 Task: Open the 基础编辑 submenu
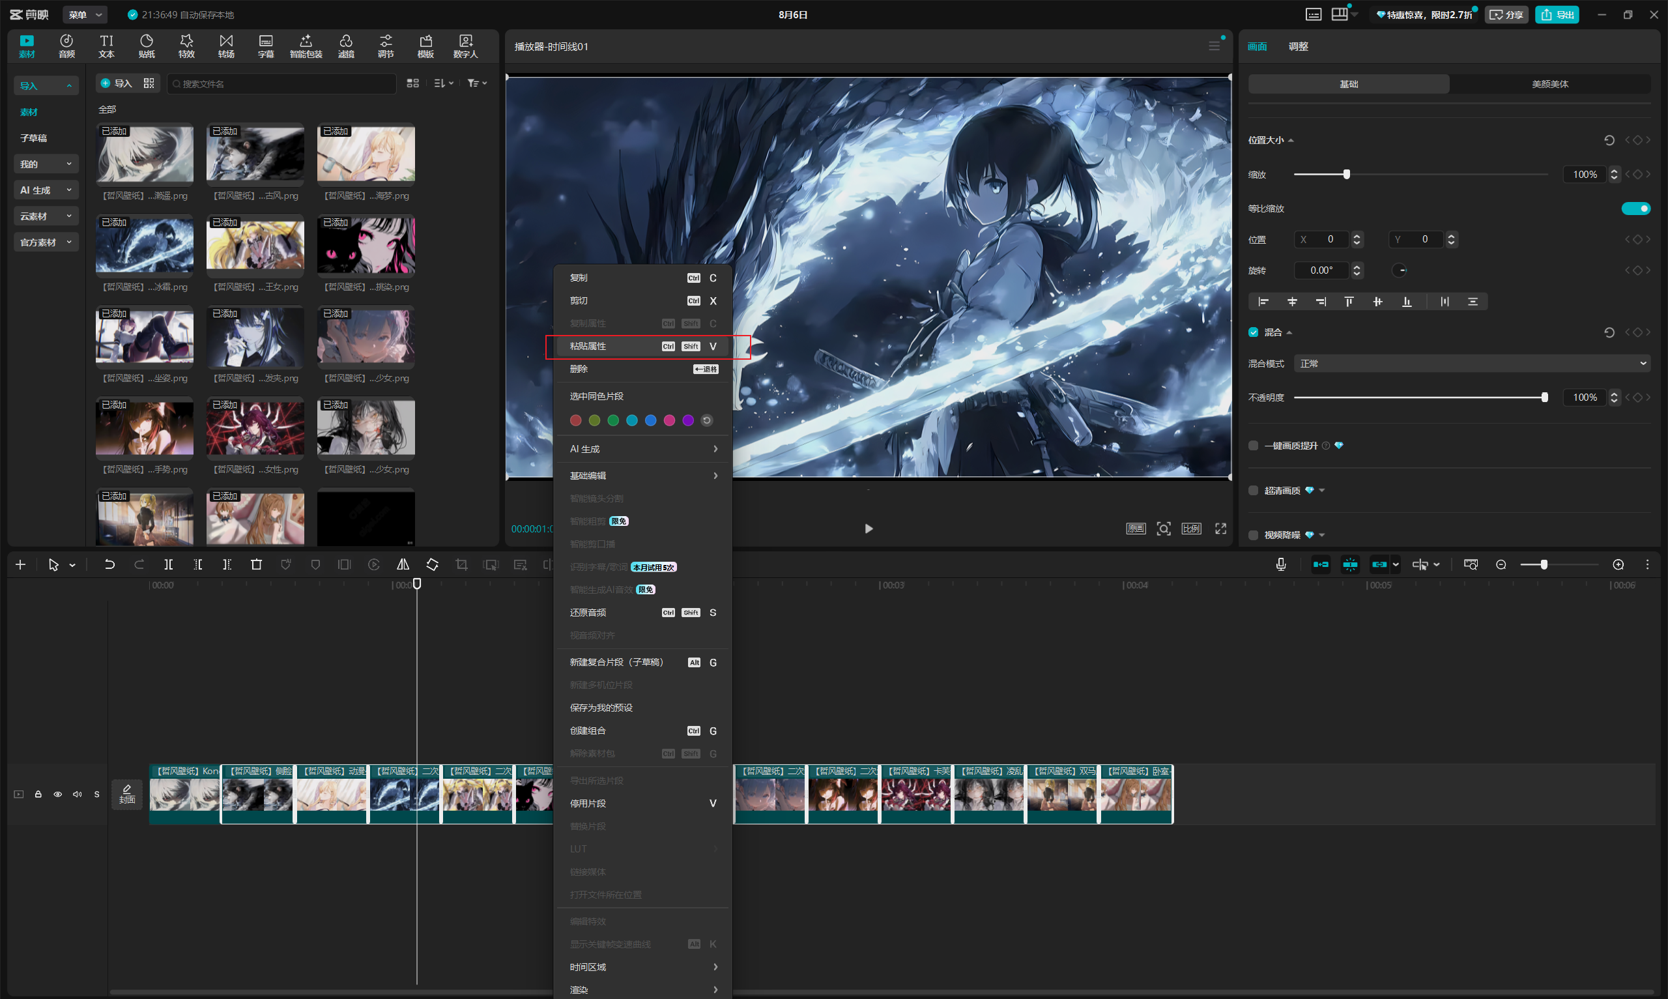coord(642,476)
